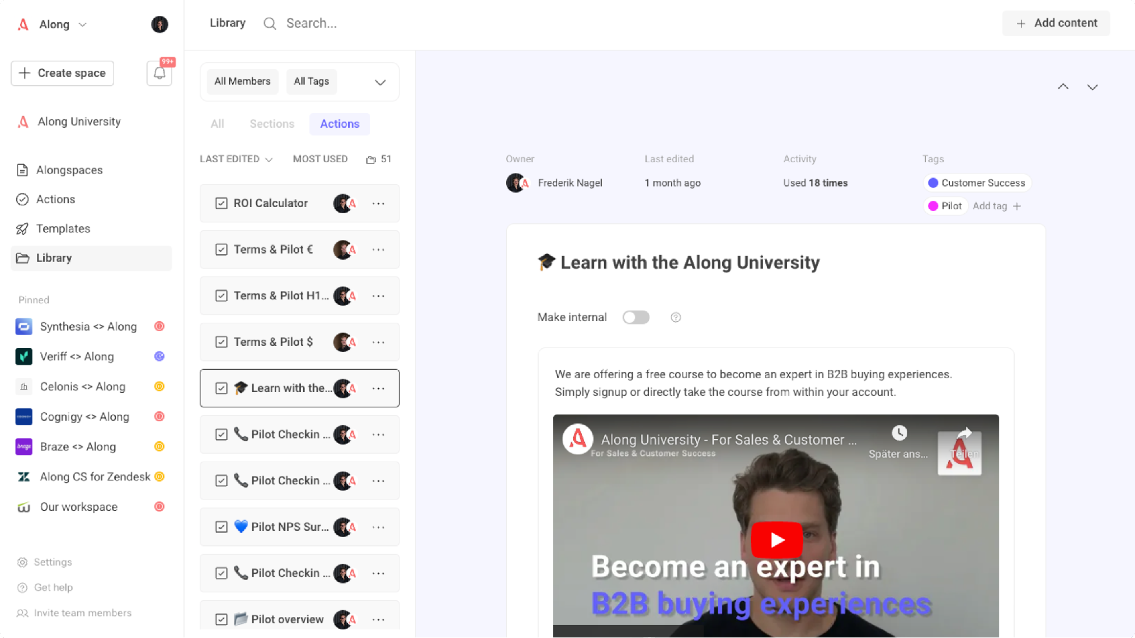Image resolution: width=1135 pixels, height=638 pixels.
Task: Select the Sections tab in library
Action: 272,124
